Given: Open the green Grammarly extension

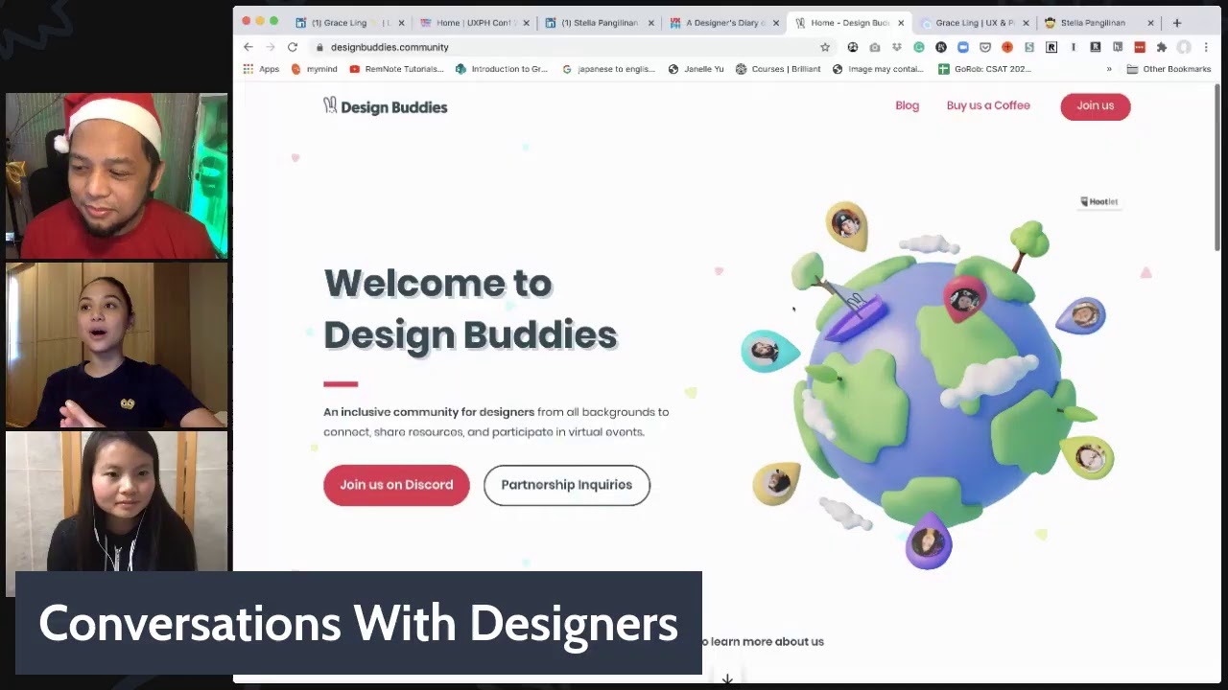Looking at the screenshot, I should (919, 47).
